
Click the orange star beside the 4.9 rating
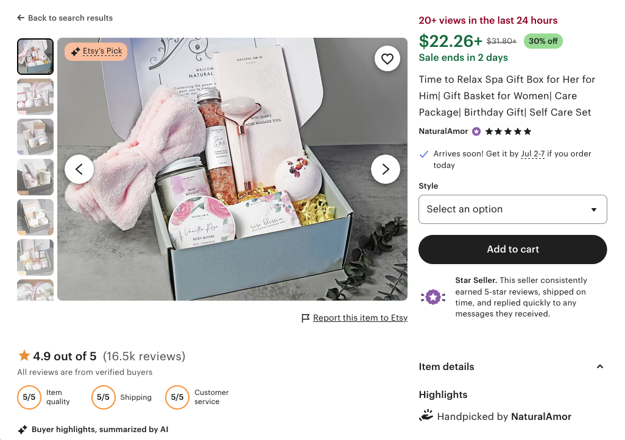coord(24,356)
